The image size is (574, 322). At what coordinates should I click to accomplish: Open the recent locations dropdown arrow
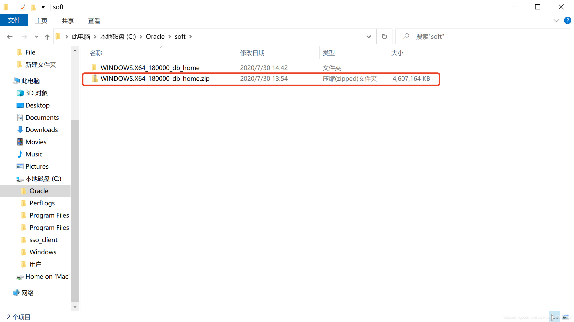click(x=36, y=37)
